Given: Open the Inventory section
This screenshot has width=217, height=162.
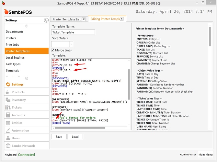Looking at the screenshot, I should click(x=27, y=100).
